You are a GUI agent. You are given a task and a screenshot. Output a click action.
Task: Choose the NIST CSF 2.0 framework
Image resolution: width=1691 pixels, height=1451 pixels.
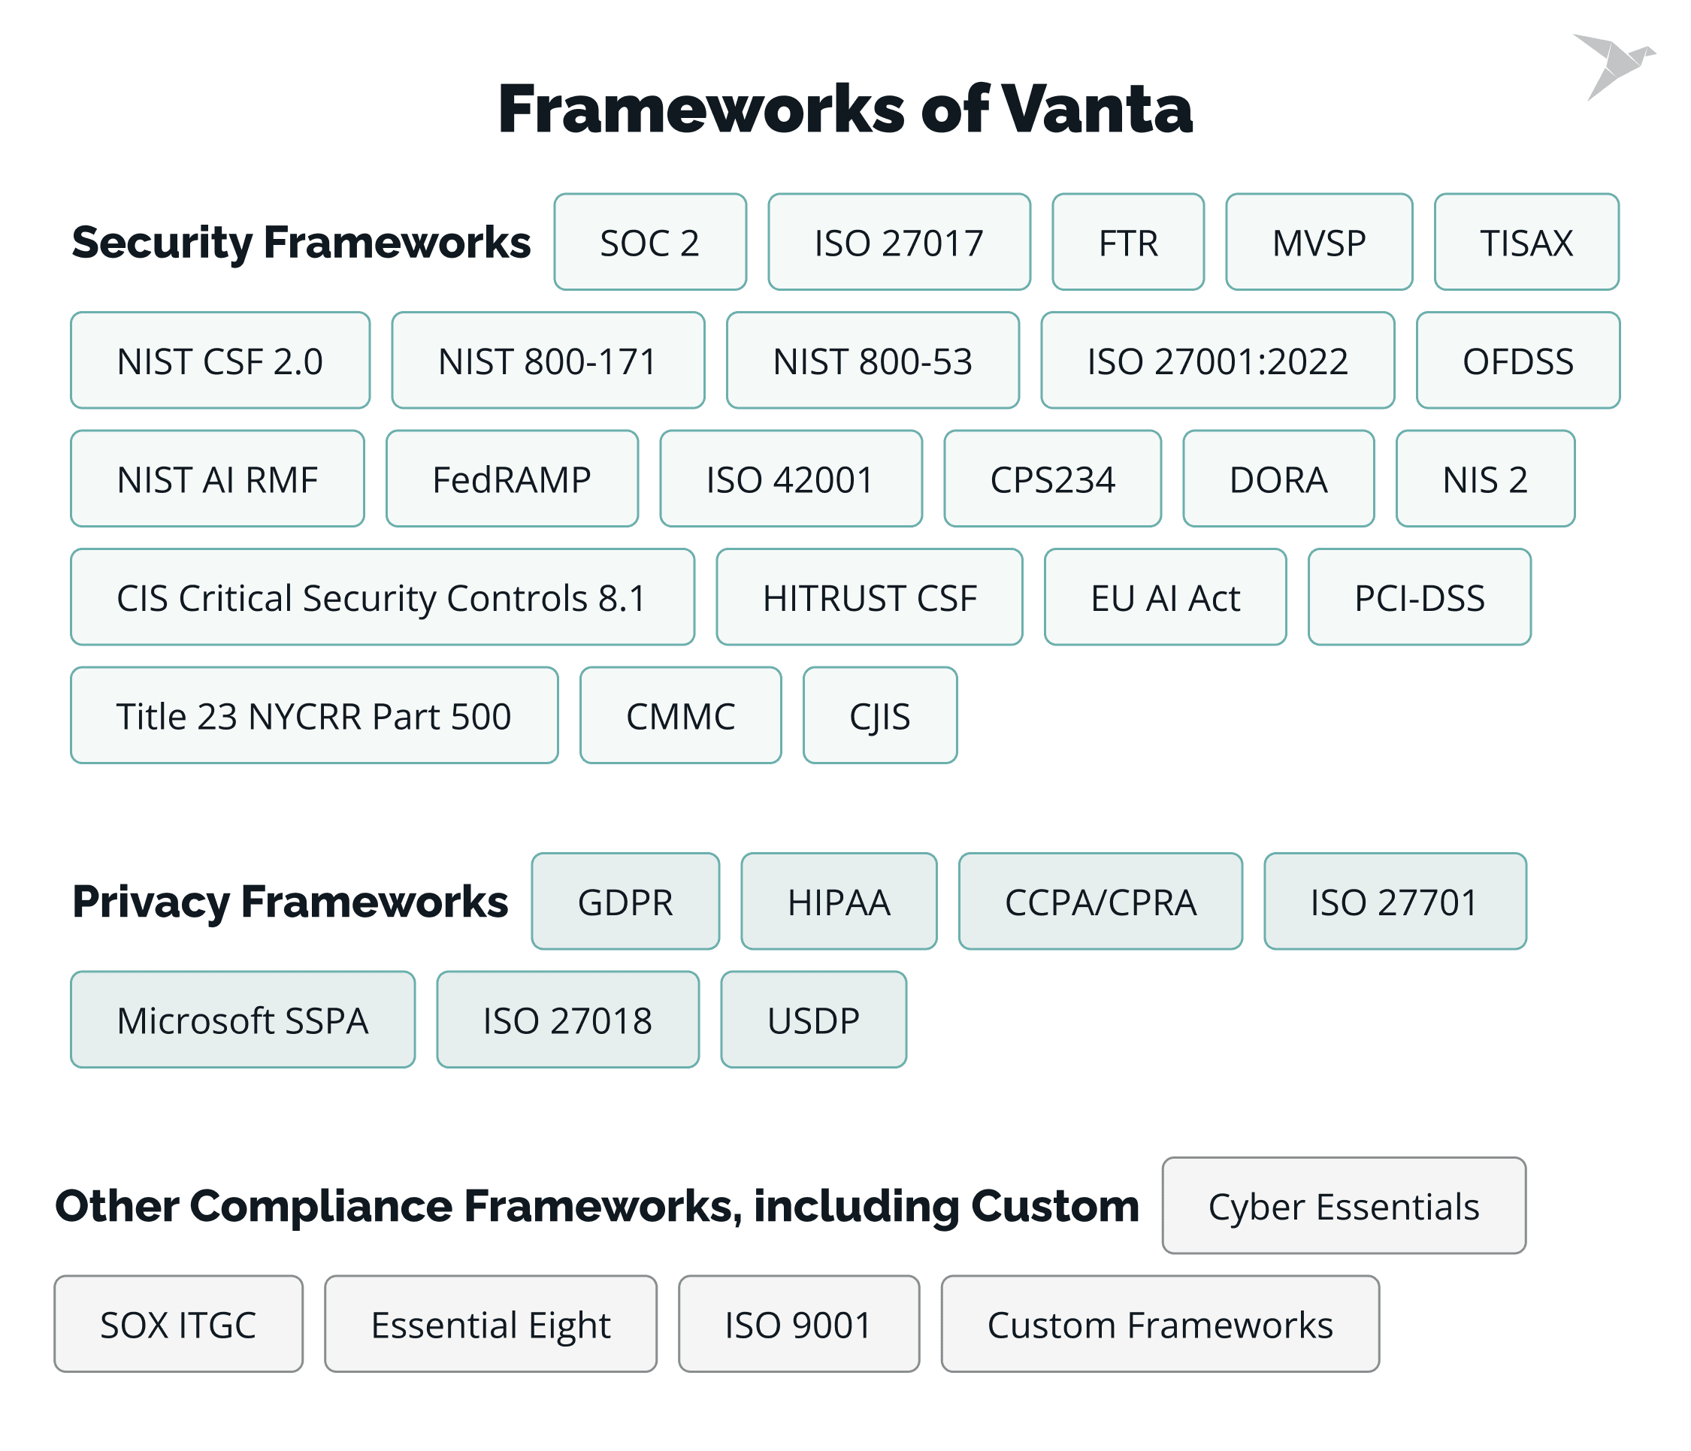coord(219,361)
